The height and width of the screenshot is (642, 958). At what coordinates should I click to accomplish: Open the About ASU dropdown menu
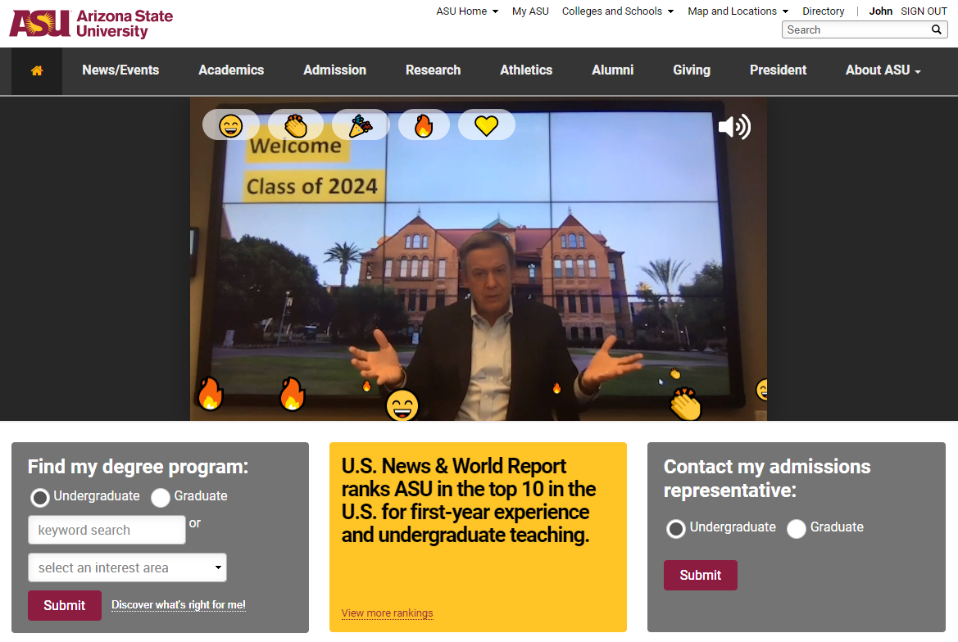(883, 70)
